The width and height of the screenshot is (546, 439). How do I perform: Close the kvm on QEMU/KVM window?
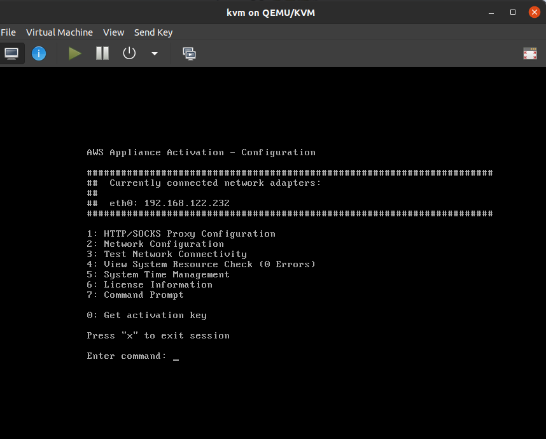coord(534,12)
